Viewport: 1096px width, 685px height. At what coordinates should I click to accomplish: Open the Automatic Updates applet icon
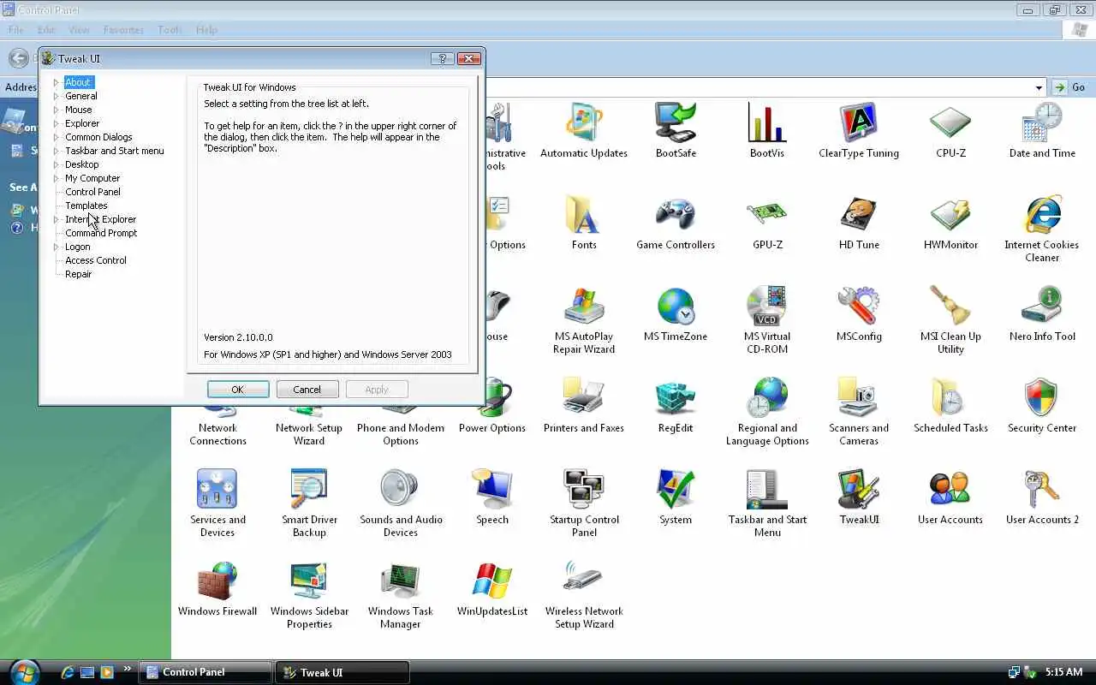[x=584, y=122]
